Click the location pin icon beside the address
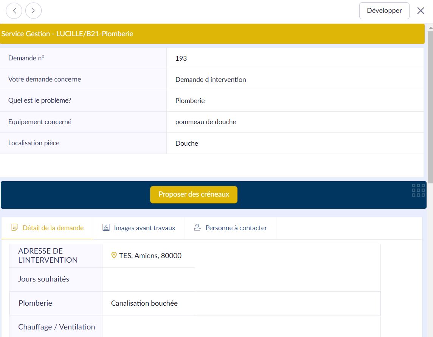The height and width of the screenshot is (337, 433). coord(114,255)
